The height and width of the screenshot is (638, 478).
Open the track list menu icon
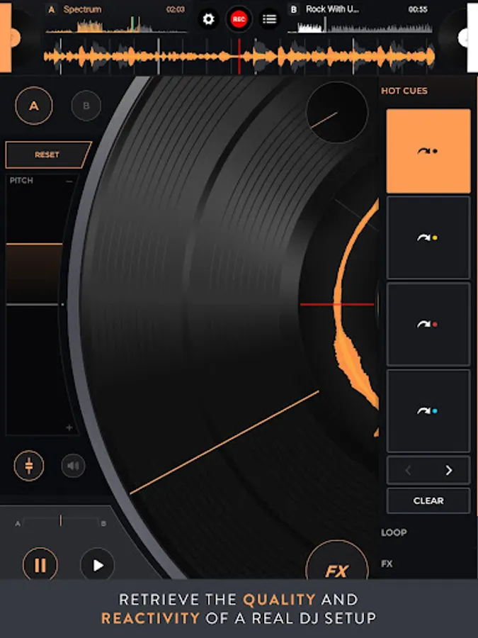269,19
